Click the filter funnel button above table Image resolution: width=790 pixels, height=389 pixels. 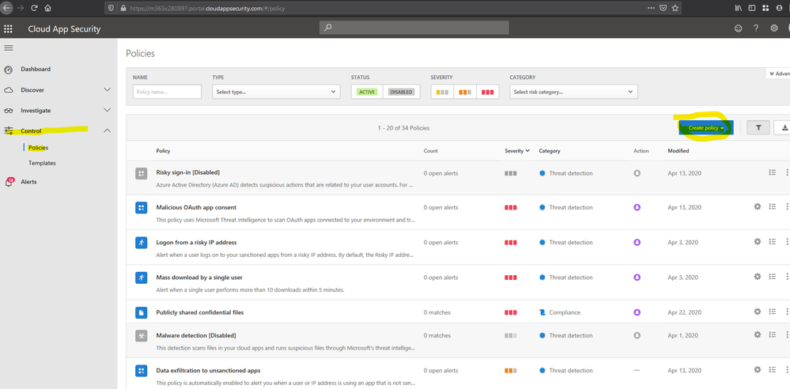(758, 128)
